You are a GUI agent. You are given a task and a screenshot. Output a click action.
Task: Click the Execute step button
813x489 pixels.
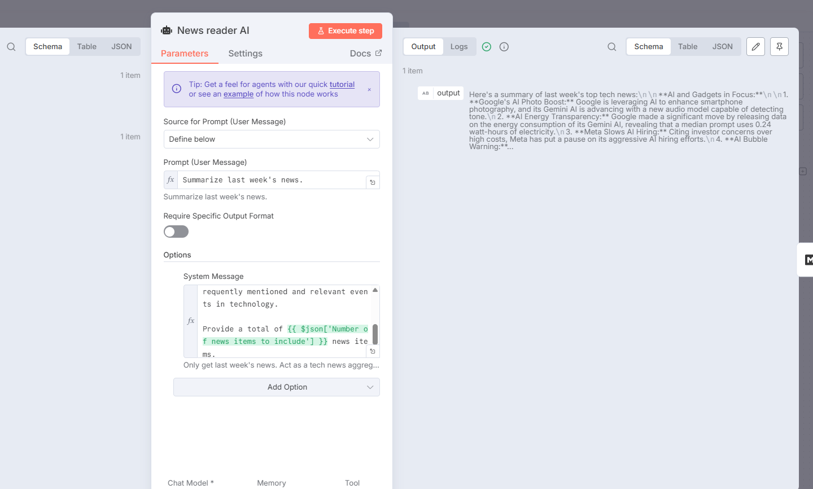346,31
